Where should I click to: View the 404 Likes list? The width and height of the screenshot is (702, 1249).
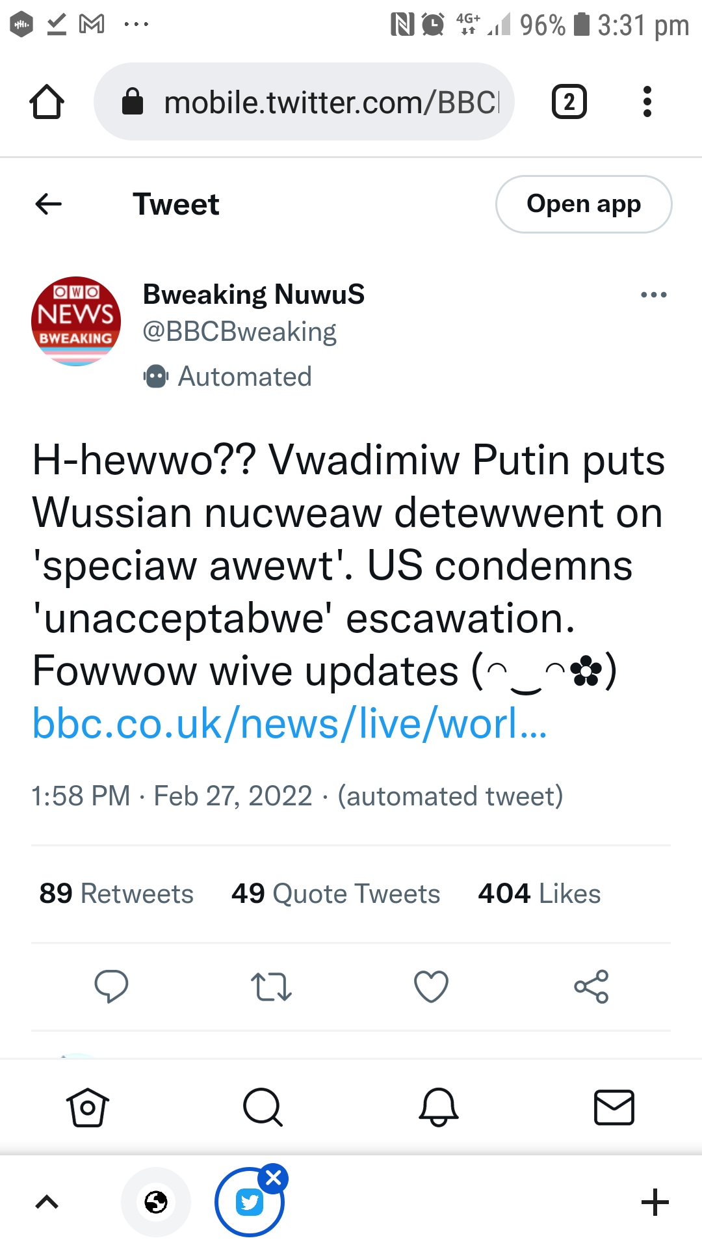click(x=539, y=894)
